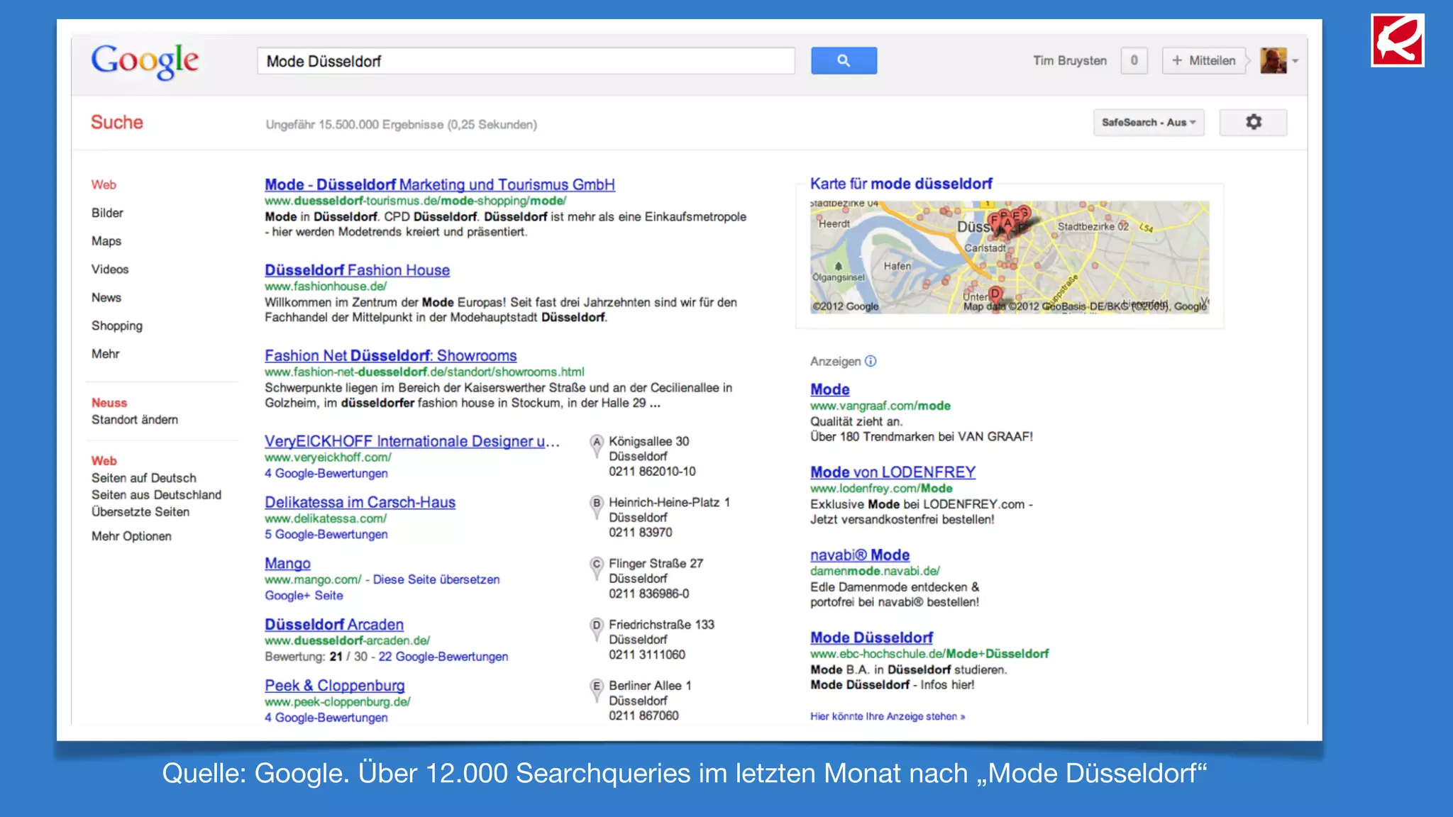Open Düsseldorf Arcaden result
Image resolution: width=1453 pixels, height=817 pixels.
tap(334, 624)
